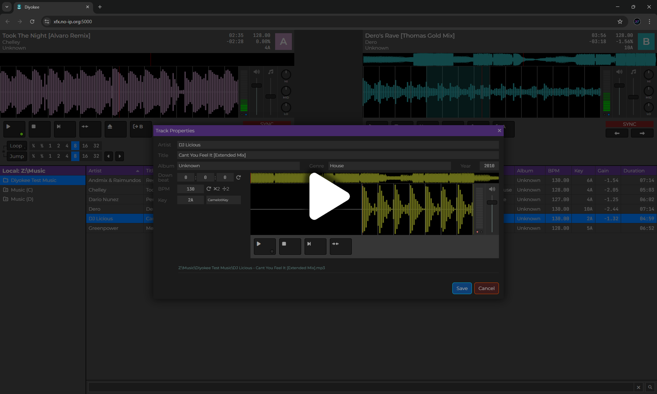Stop Deck A with the stop icon
Screen dimensions: 657x394
pos(39,129)
